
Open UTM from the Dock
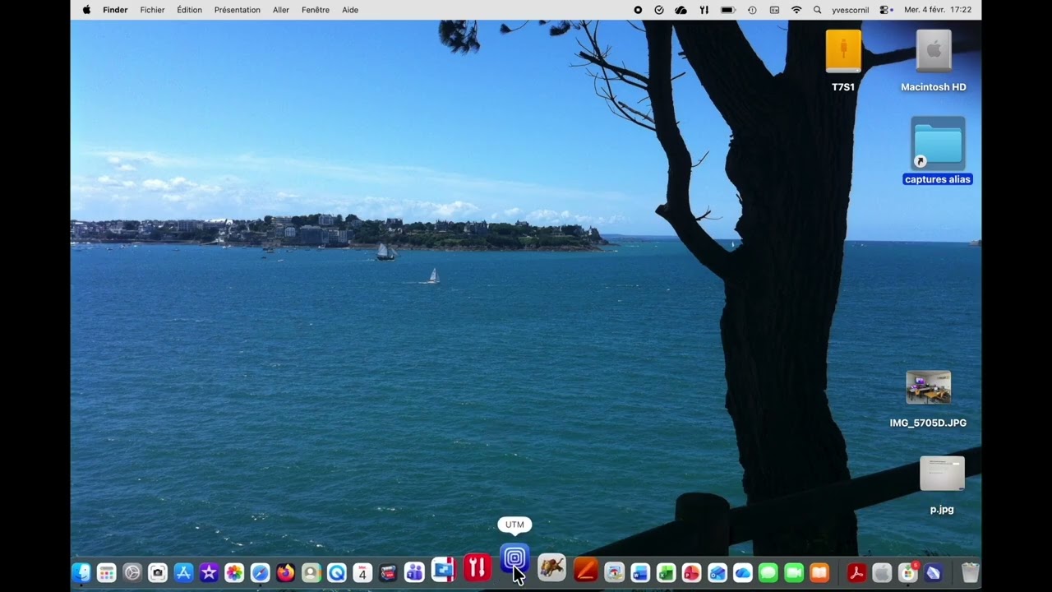point(514,559)
